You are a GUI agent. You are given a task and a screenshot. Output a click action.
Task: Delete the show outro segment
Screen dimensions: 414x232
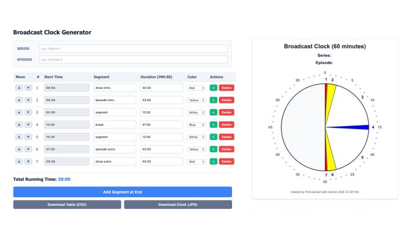click(x=227, y=161)
